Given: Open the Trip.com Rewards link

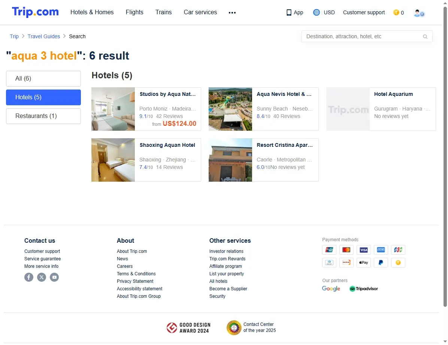Looking at the screenshot, I should tap(227, 259).
